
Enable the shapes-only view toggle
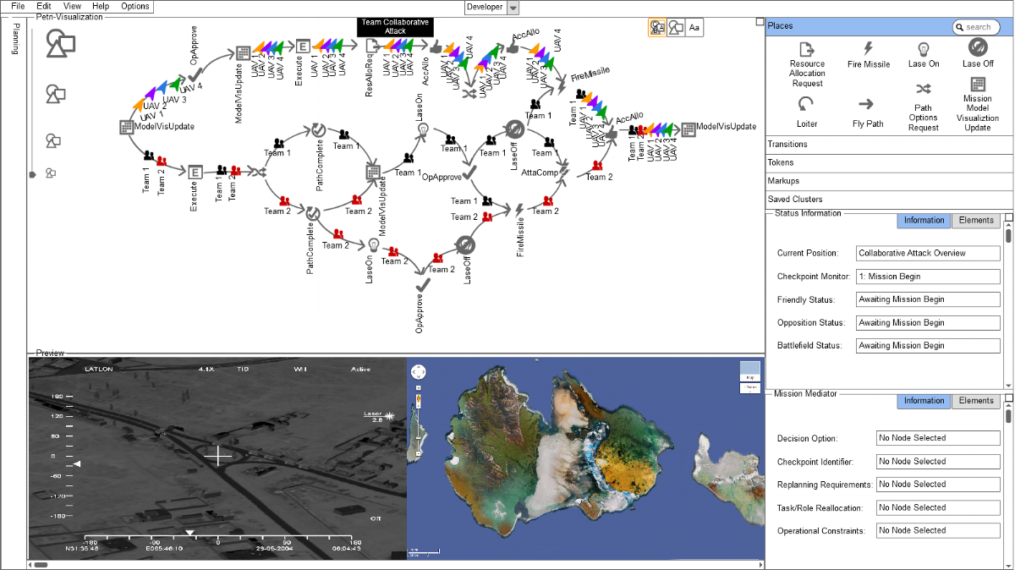pyautogui.click(x=676, y=28)
